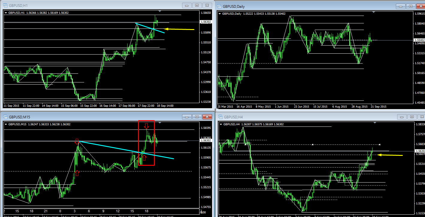Expand the GBPUSD,M15 header triangle
This screenshot has width=425, height=217.
coord(6,124)
